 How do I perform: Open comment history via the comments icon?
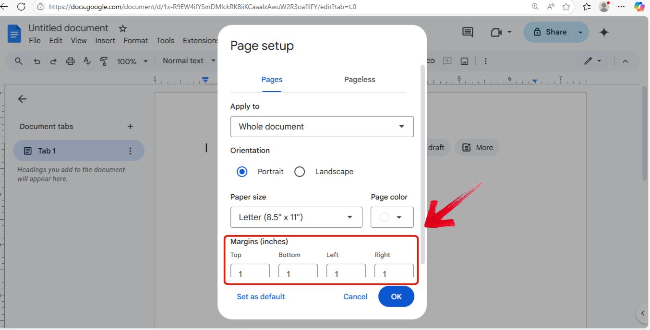point(467,32)
